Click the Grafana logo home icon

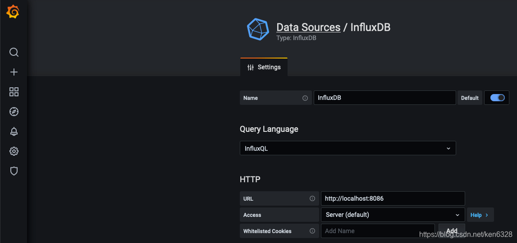pyautogui.click(x=13, y=12)
